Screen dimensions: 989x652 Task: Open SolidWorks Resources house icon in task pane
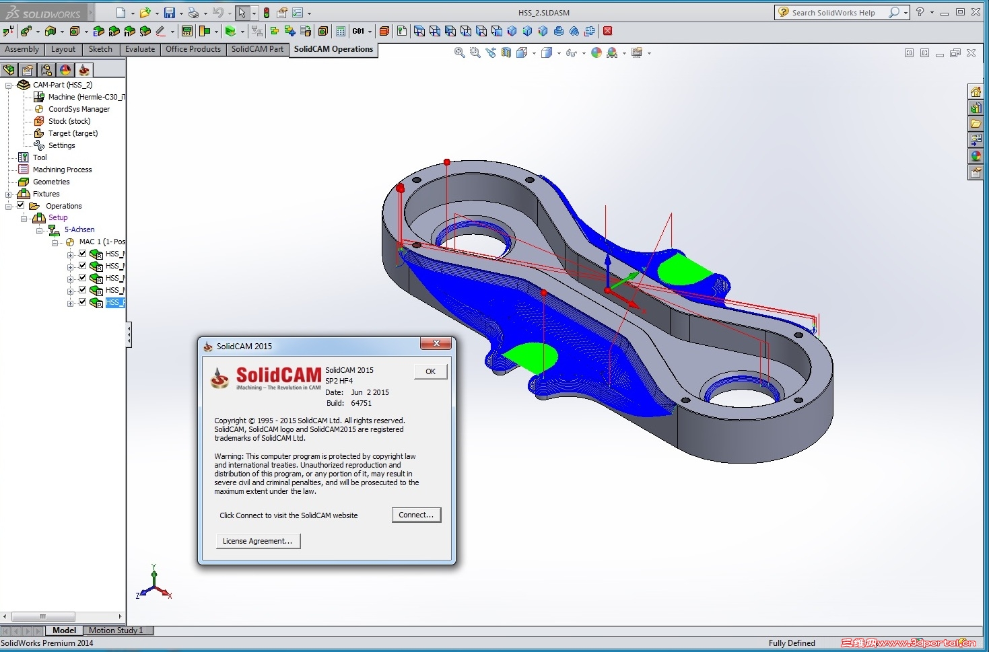(x=976, y=92)
